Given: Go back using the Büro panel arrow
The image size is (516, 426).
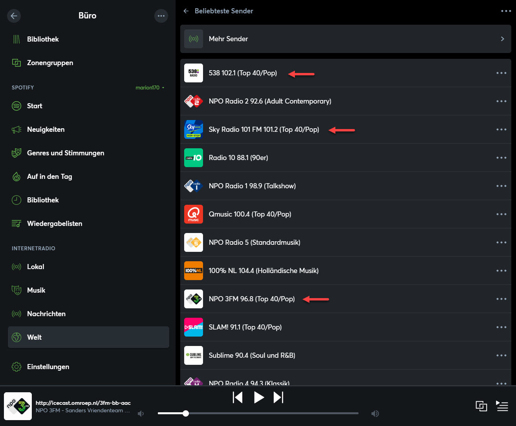Looking at the screenshot, I should coord(14,16).
